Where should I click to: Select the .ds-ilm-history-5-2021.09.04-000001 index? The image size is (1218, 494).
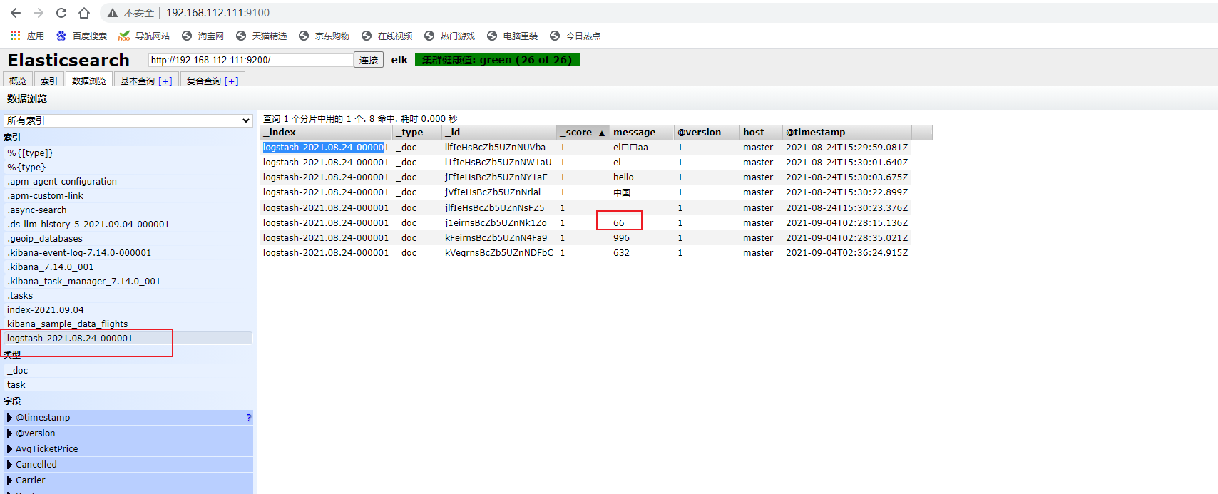tap(128, 225)
